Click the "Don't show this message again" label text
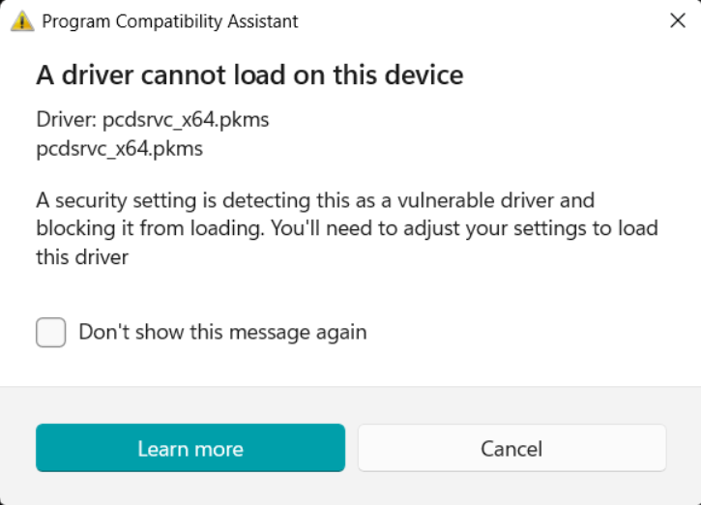 pyautogui.click(x=222, y=333)
